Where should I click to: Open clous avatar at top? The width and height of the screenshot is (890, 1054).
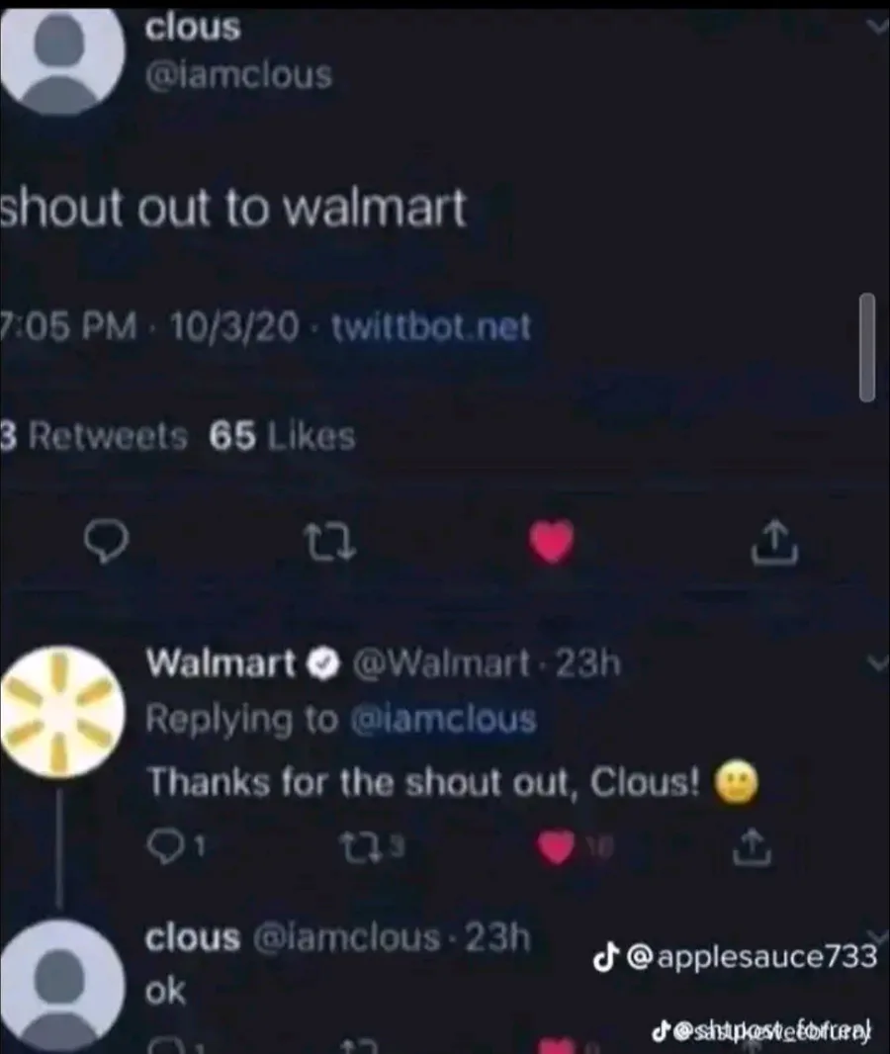61,53
